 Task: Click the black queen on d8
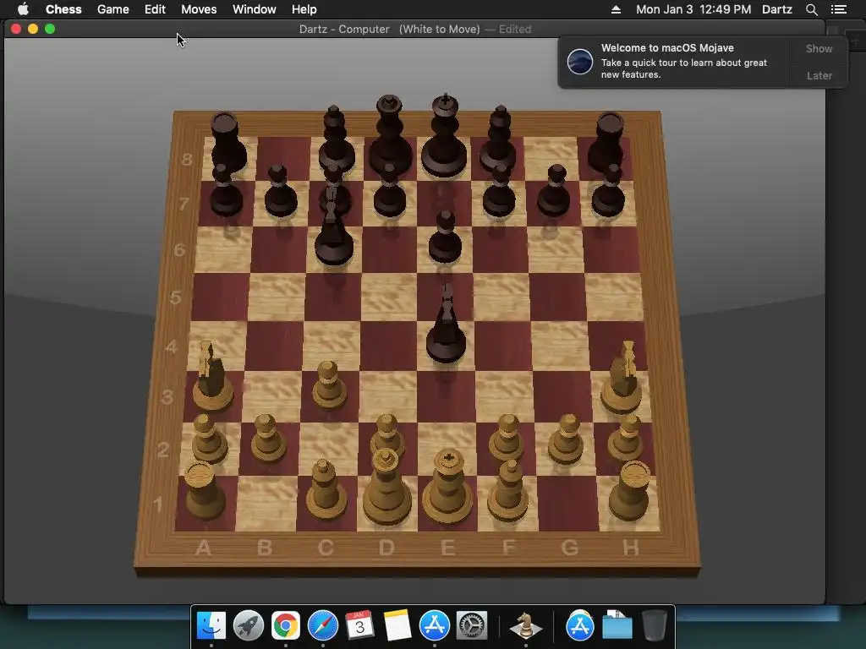[x=390, y=135]
